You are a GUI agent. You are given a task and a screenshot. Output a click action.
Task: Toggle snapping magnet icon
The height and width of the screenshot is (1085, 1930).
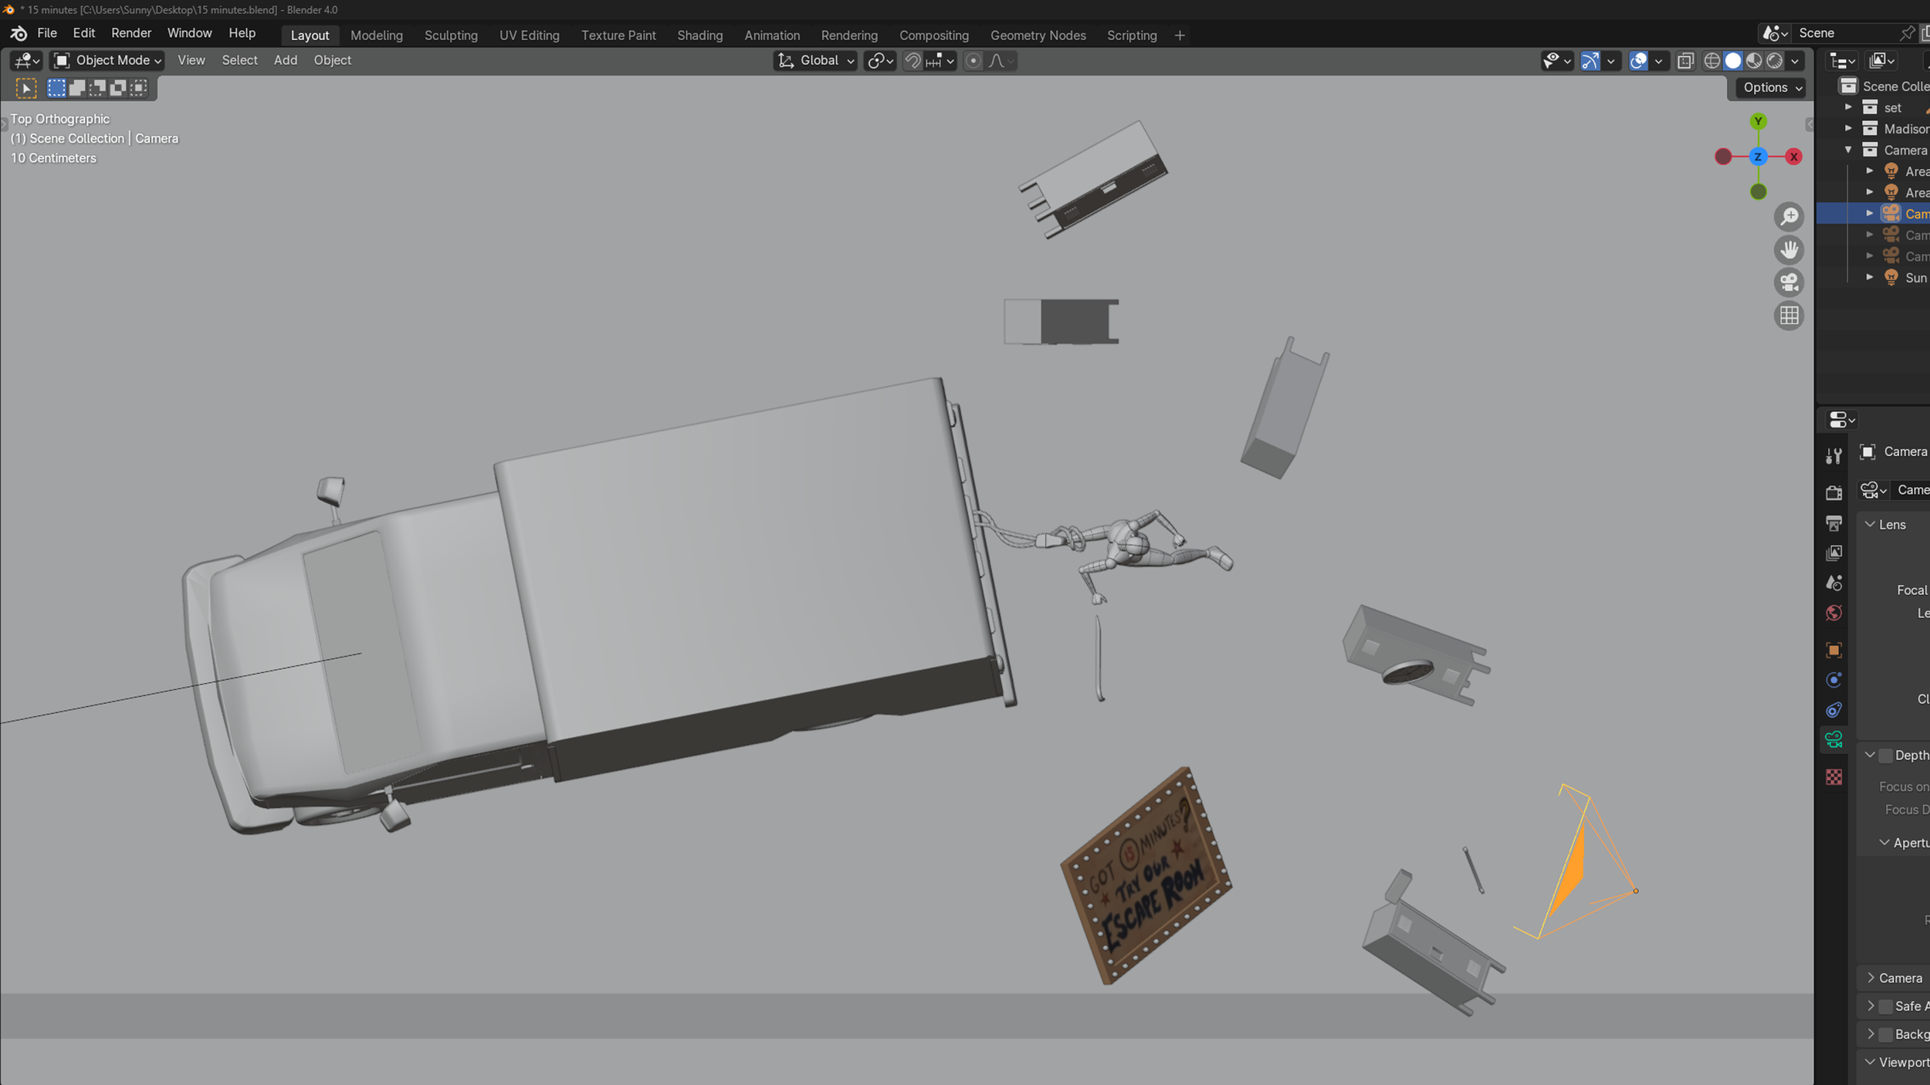point(913,61)
